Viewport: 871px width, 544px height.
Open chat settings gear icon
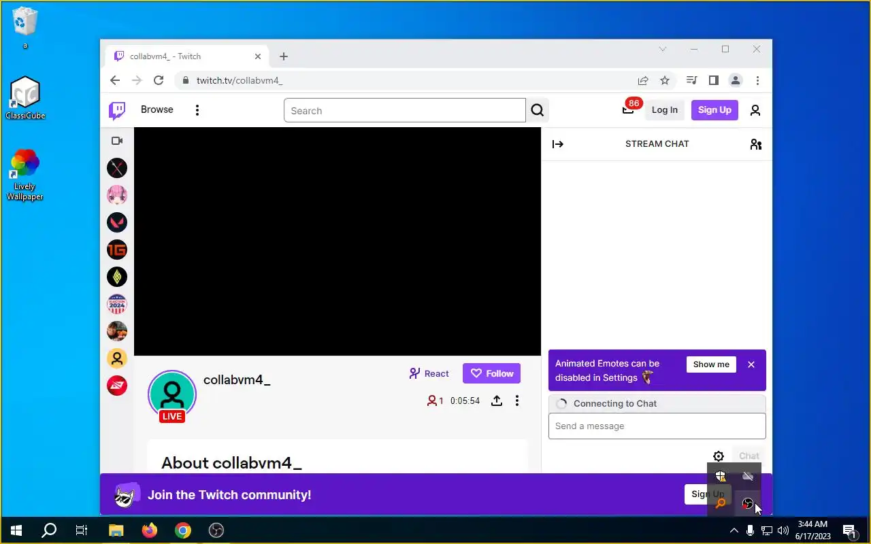pos(719,456)
